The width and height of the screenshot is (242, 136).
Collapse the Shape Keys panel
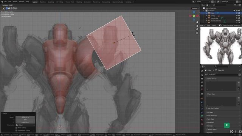coord(211,94)
